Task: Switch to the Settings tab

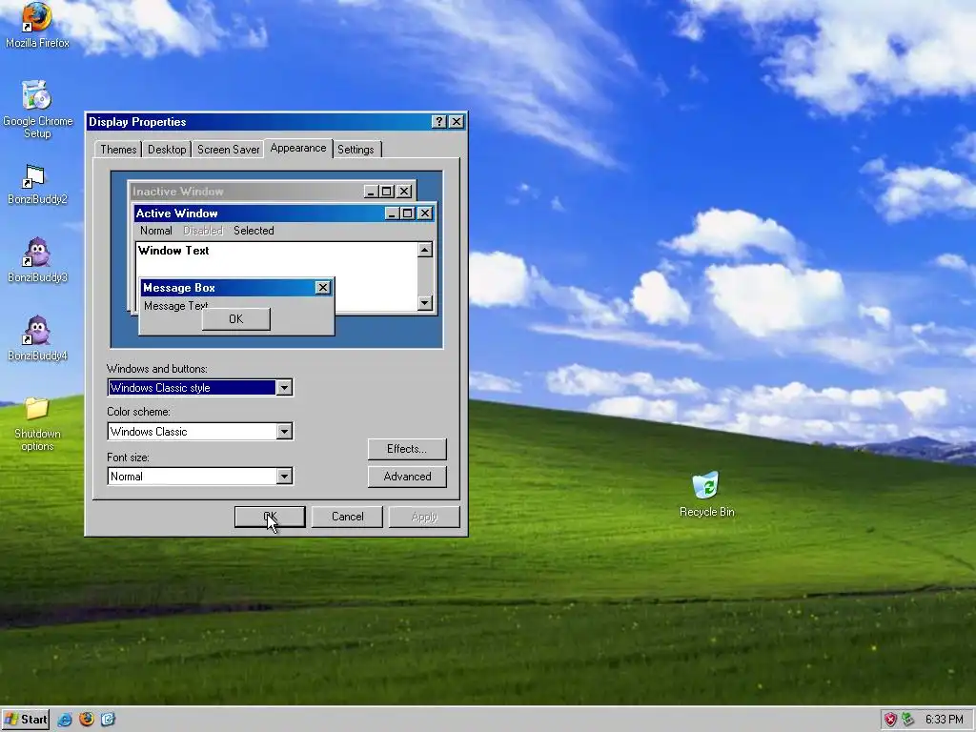Action: click(x=356, y=150)
